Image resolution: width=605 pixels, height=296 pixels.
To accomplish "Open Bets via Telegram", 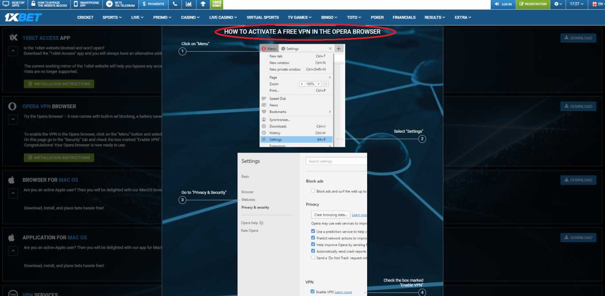I will point(120,4).
